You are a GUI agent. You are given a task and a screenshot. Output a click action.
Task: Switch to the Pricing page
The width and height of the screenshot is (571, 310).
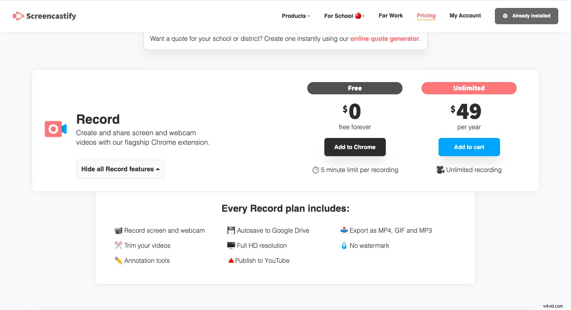pos(426,15)
